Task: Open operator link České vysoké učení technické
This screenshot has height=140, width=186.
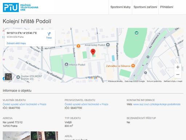Action: point(86,104)
